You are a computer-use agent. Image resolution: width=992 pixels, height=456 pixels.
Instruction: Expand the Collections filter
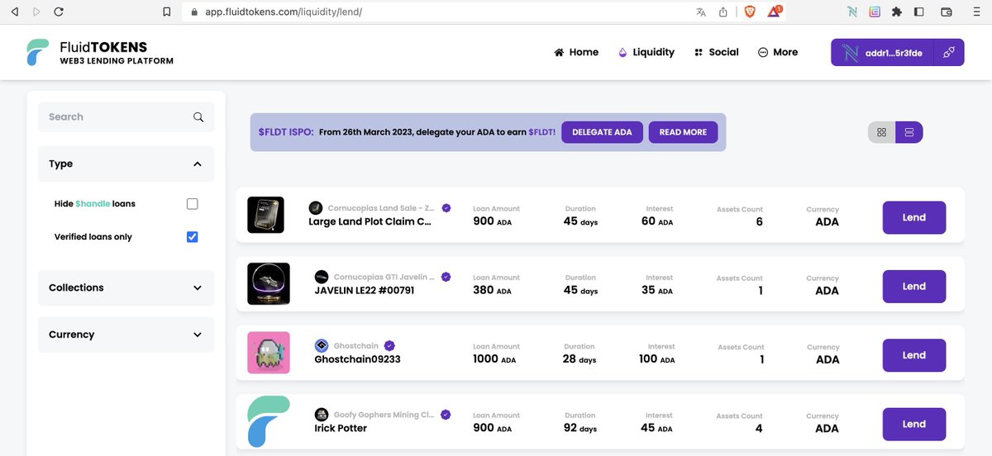(x=126, y=287)
